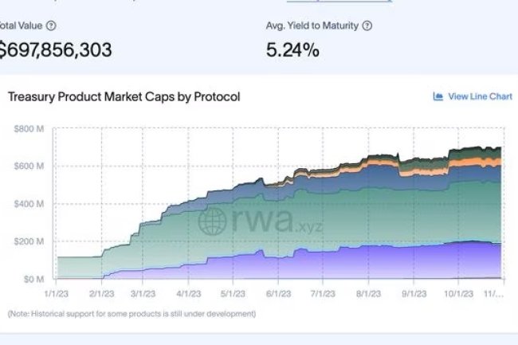The width and height of the screenshot is (518, 345).
Task: Click the historical support note text
Action: click(x=131, y=313)
